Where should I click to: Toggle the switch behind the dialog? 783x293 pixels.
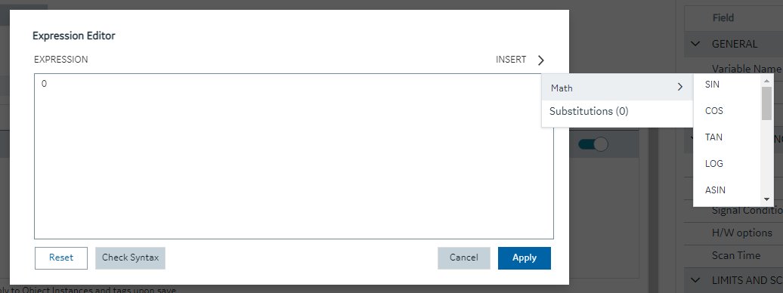[x=593, y=143]
